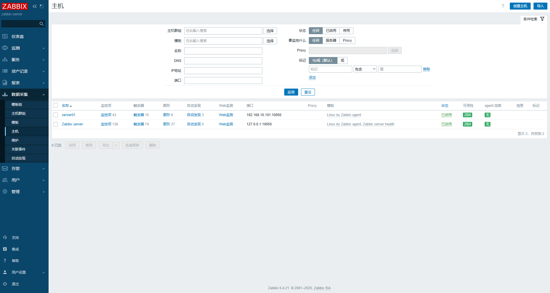The width and height of the screenshot is (550, 293).
Task: Focus the 名称 filter input
Action: click(223, 51)
